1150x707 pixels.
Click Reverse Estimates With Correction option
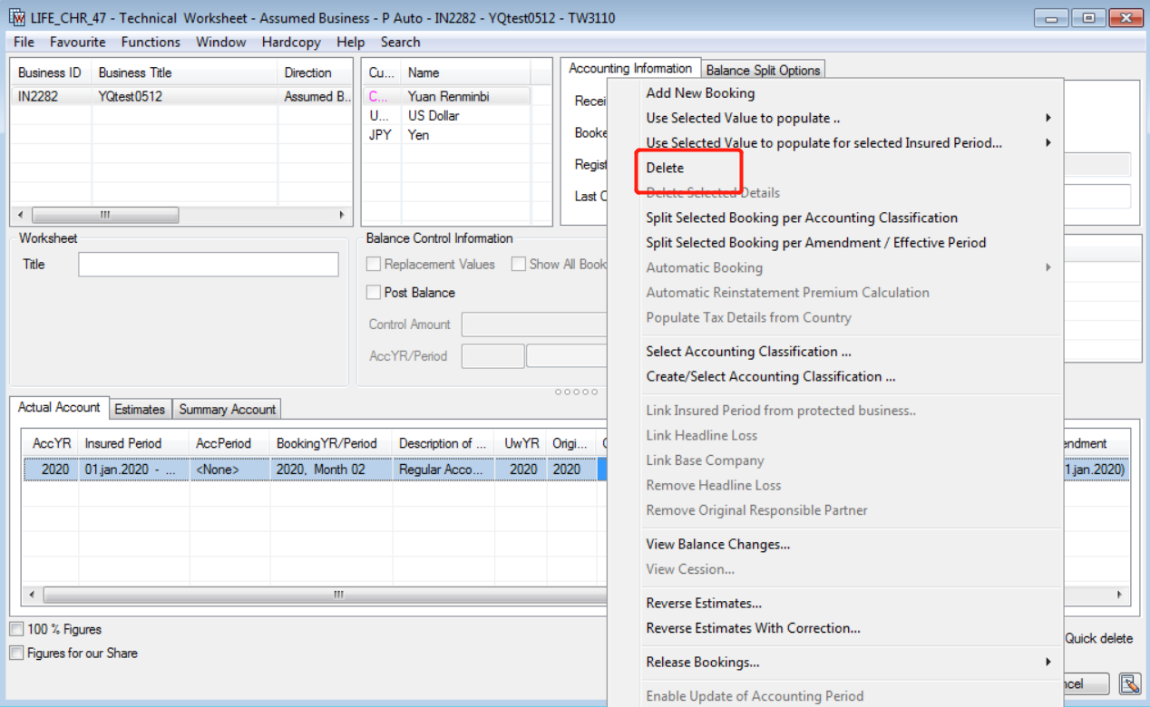point(753,628)
